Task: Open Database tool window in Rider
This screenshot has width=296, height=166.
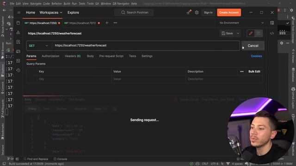Action: coord(293,75)
